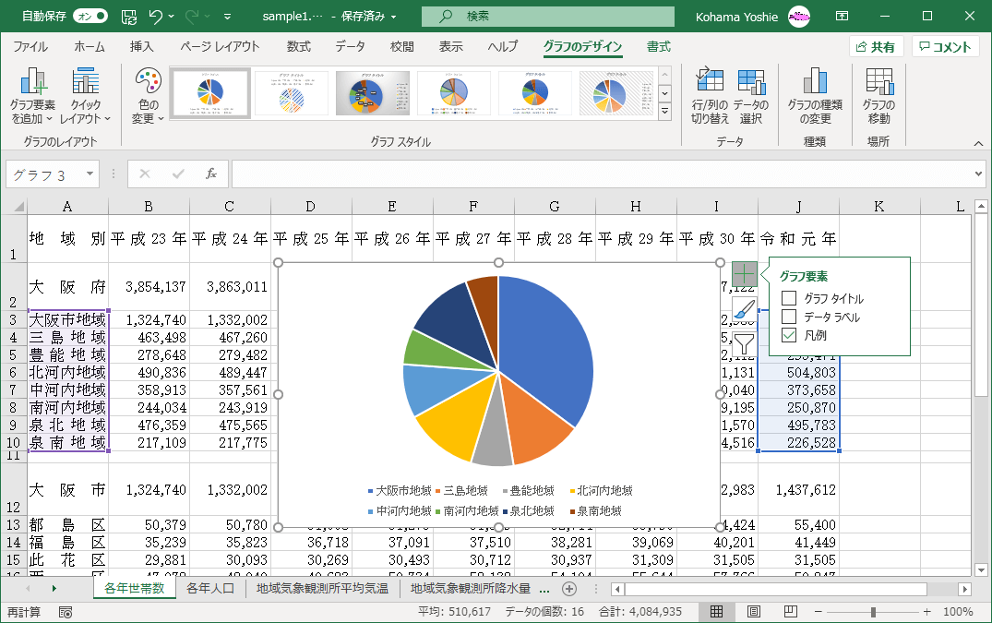
Task: Click the コメント button
Action: point(945,47)
